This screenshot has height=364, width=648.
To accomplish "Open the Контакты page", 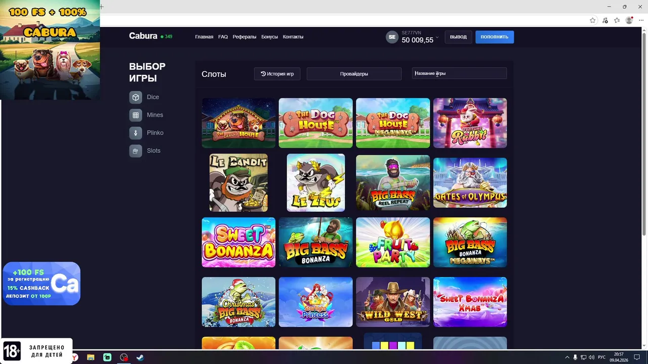I will [x=293, y=37].
